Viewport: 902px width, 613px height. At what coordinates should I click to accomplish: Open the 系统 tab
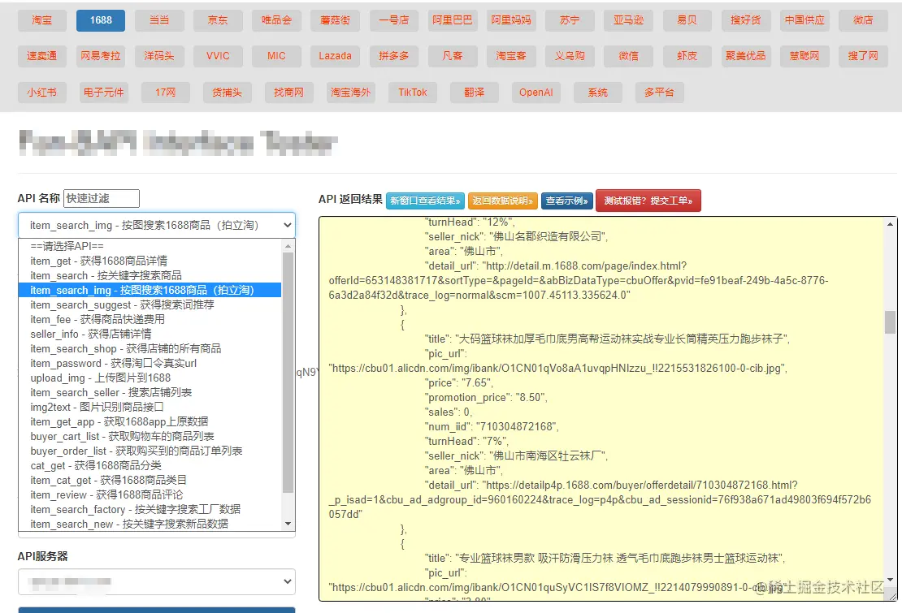click(x=598, y=93)
